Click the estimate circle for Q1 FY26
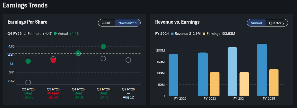Screen dimensions: 297x108 point(103,59)
